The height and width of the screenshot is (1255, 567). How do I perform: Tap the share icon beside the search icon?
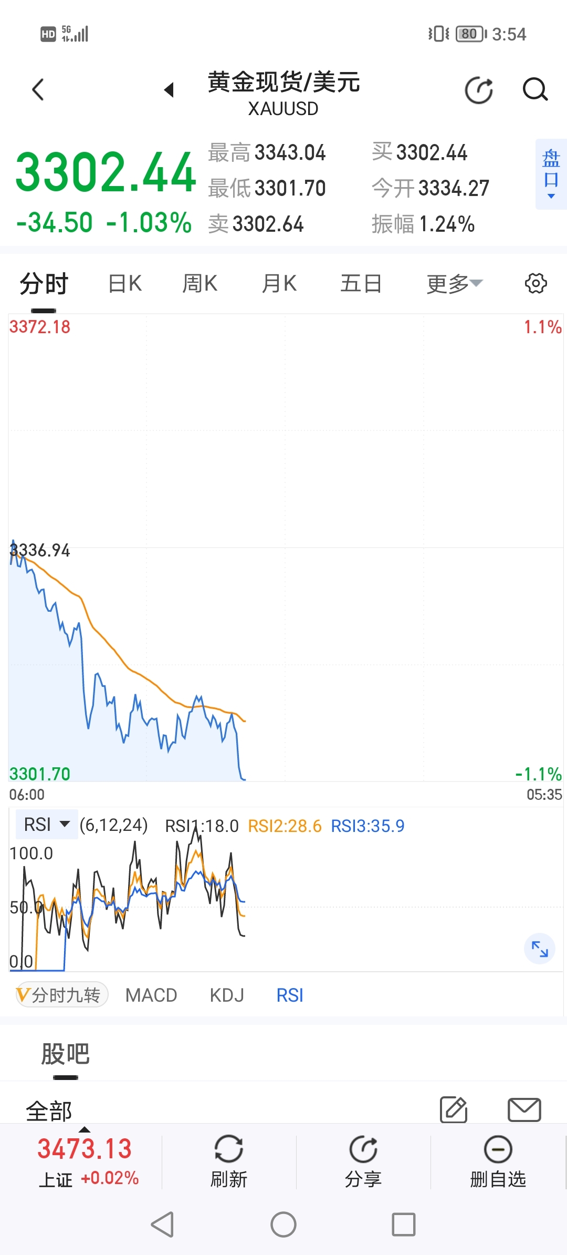click(x=479, y=90)
